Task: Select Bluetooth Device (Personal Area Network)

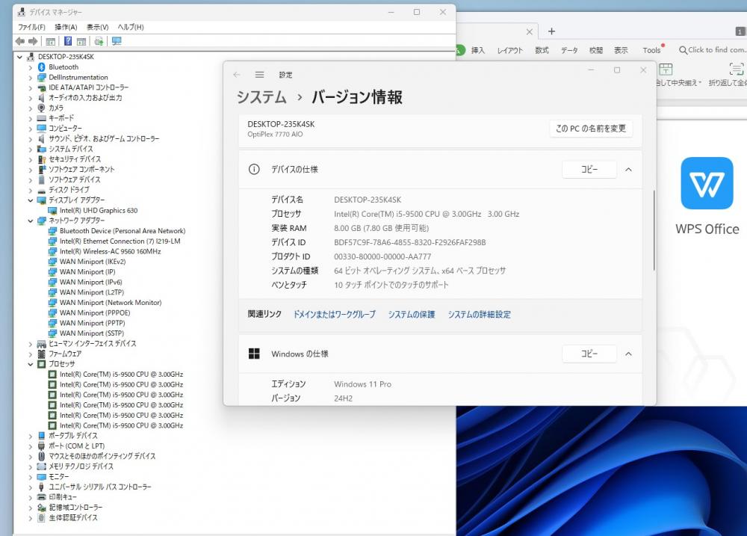Action: 123,231
